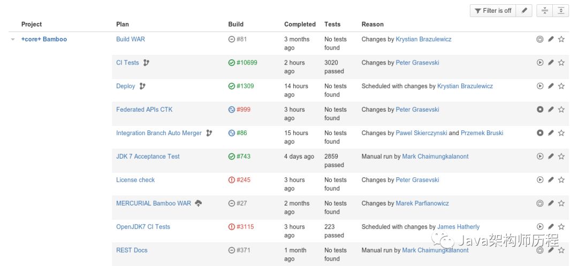Image resolution: width=578 pixels, height=266 pixels.
Task: Click the branch icon next to Deploy
Action: (x=142, y=86)
